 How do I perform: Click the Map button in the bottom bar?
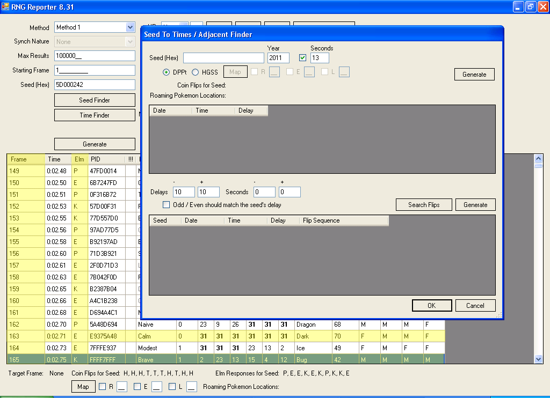[x=83, y=387]
